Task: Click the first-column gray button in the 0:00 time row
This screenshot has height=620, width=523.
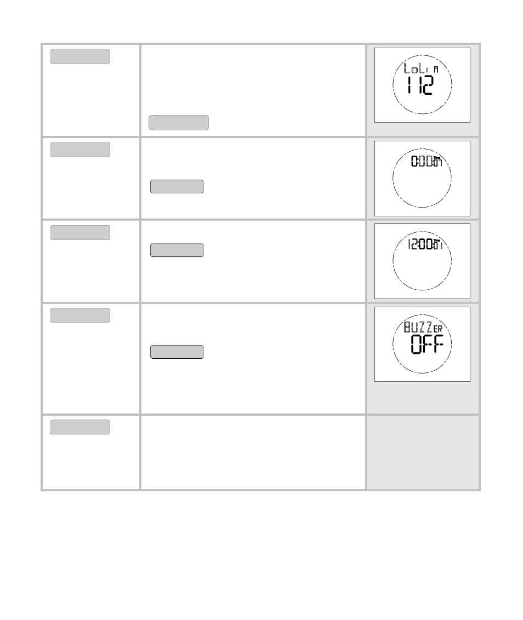Action: [x=80, y=150]
